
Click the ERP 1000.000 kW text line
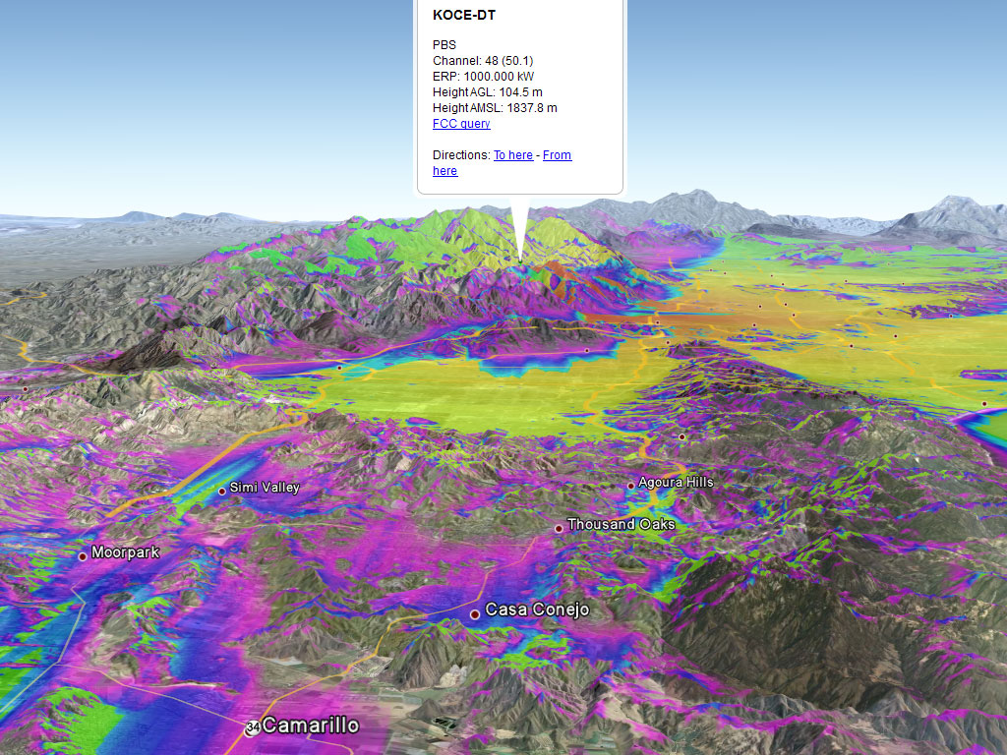tap(483, 77)
